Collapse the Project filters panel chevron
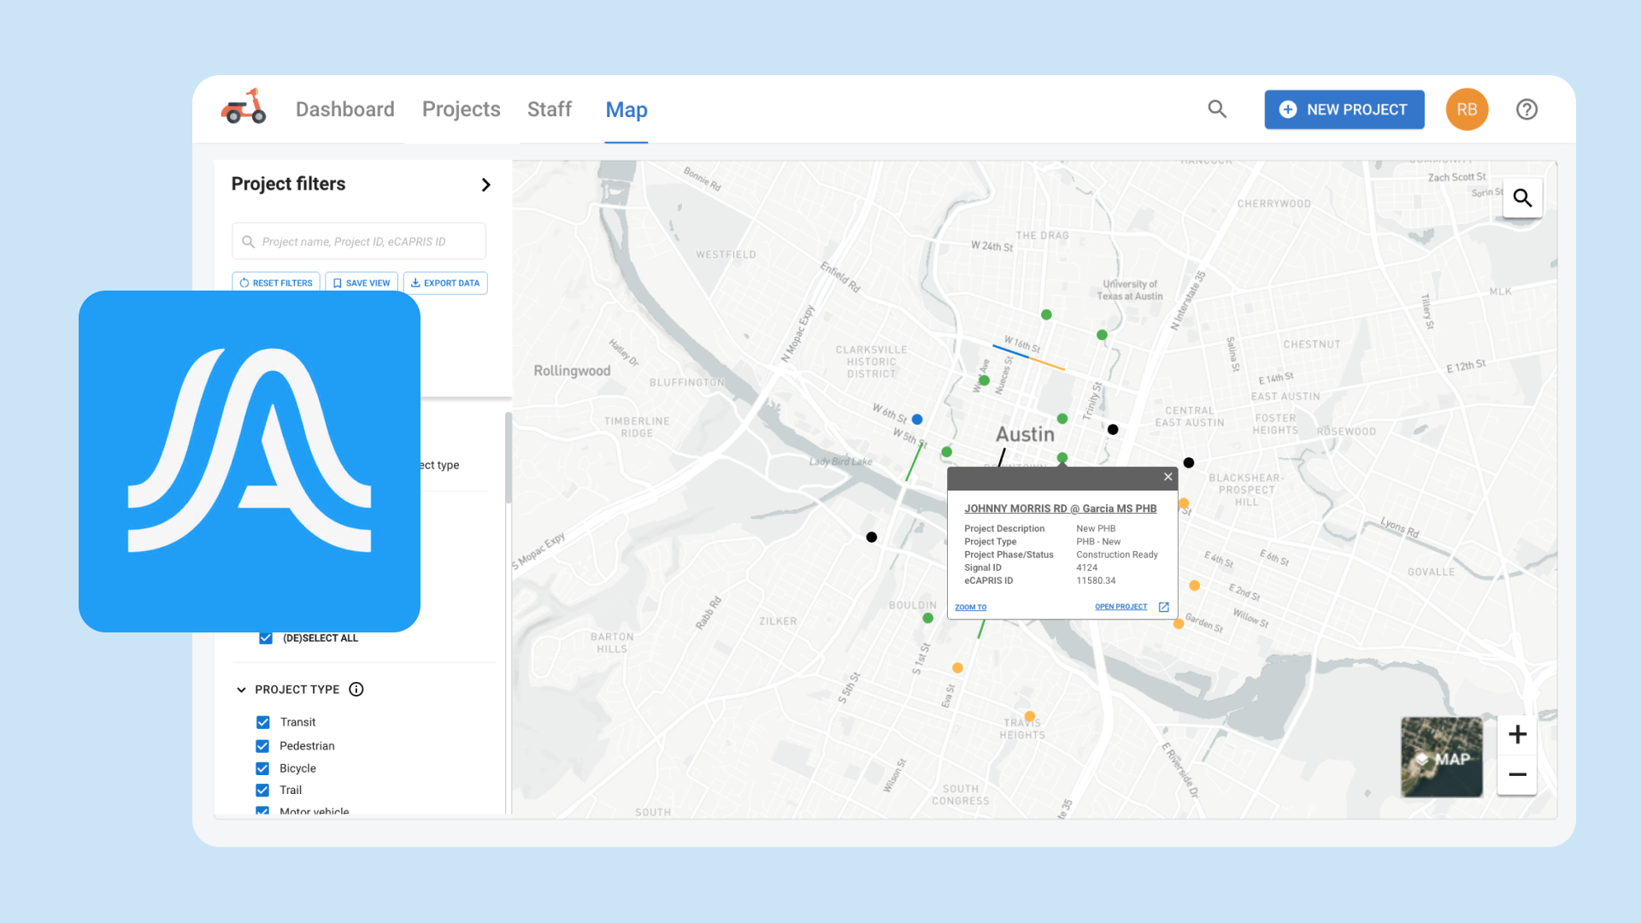The height and width of the screenshot is (923, 1641). [485, 185]
